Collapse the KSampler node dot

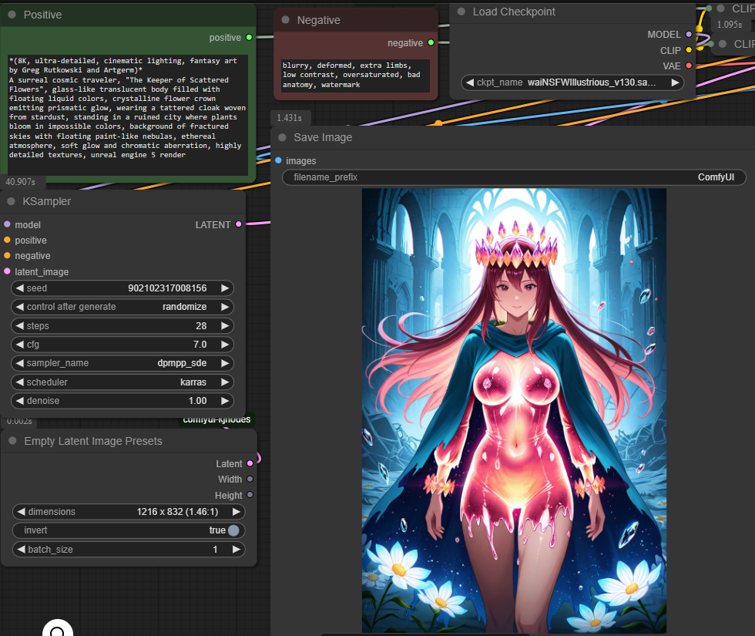click(x=11, y=201)
